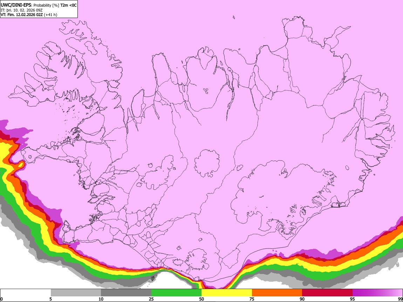Viewport: 403px width, 302px height.
Task: Click the legend tick label '99'
Action: (400, 299)
